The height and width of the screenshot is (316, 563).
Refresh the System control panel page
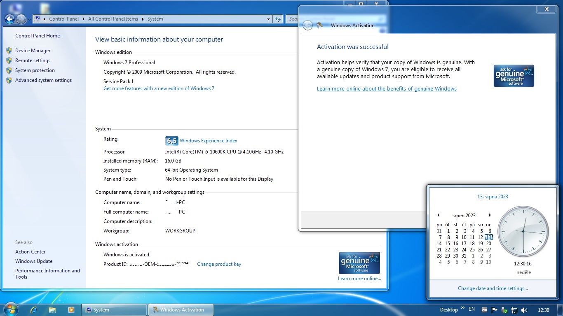click(x=278, y=19)
